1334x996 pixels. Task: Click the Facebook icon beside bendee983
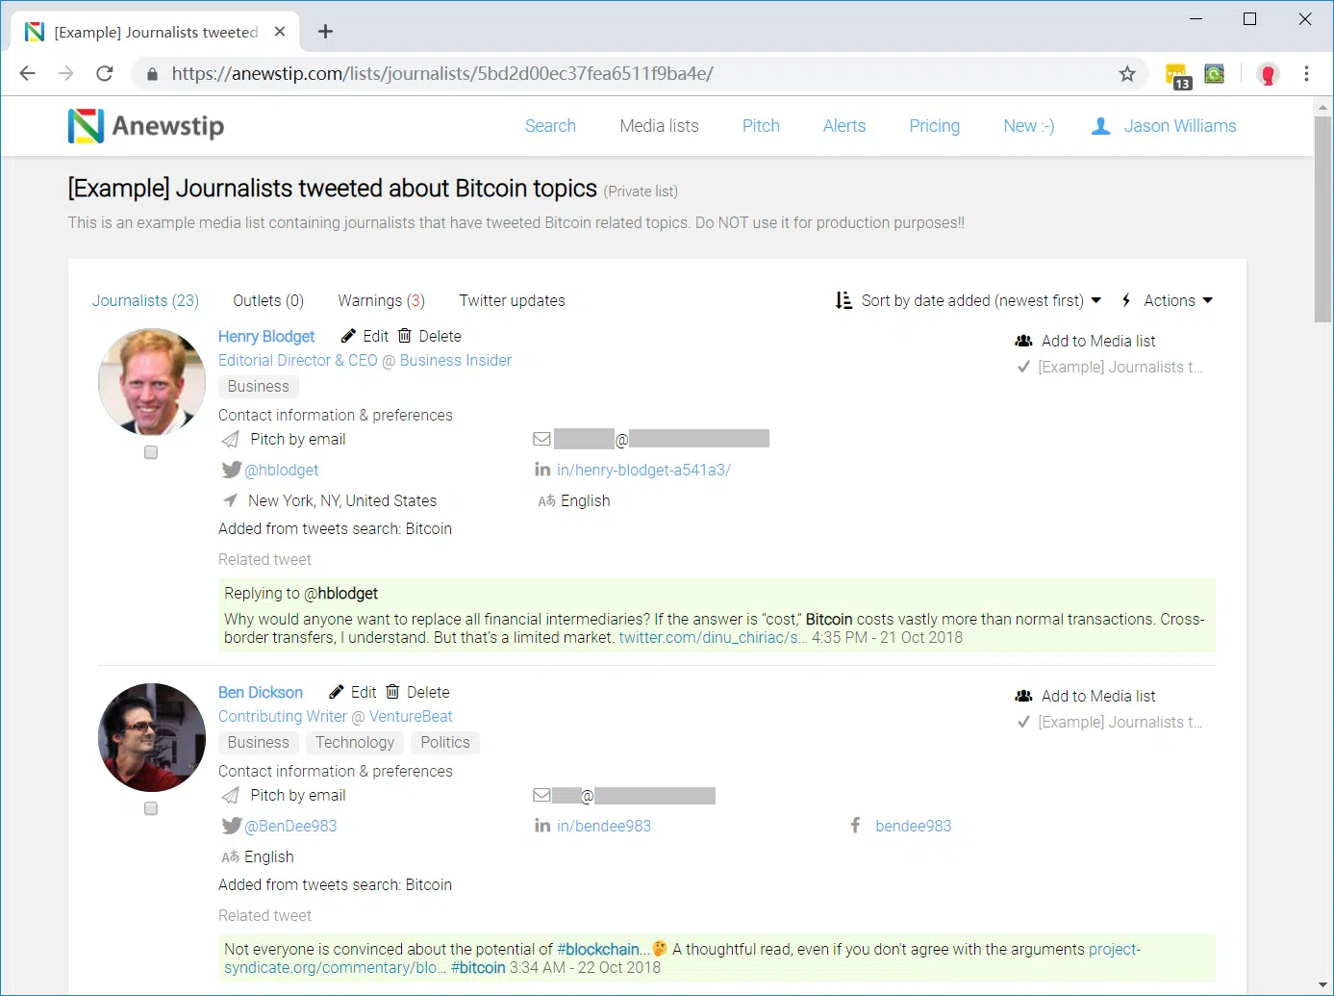(x=855, y=826)
